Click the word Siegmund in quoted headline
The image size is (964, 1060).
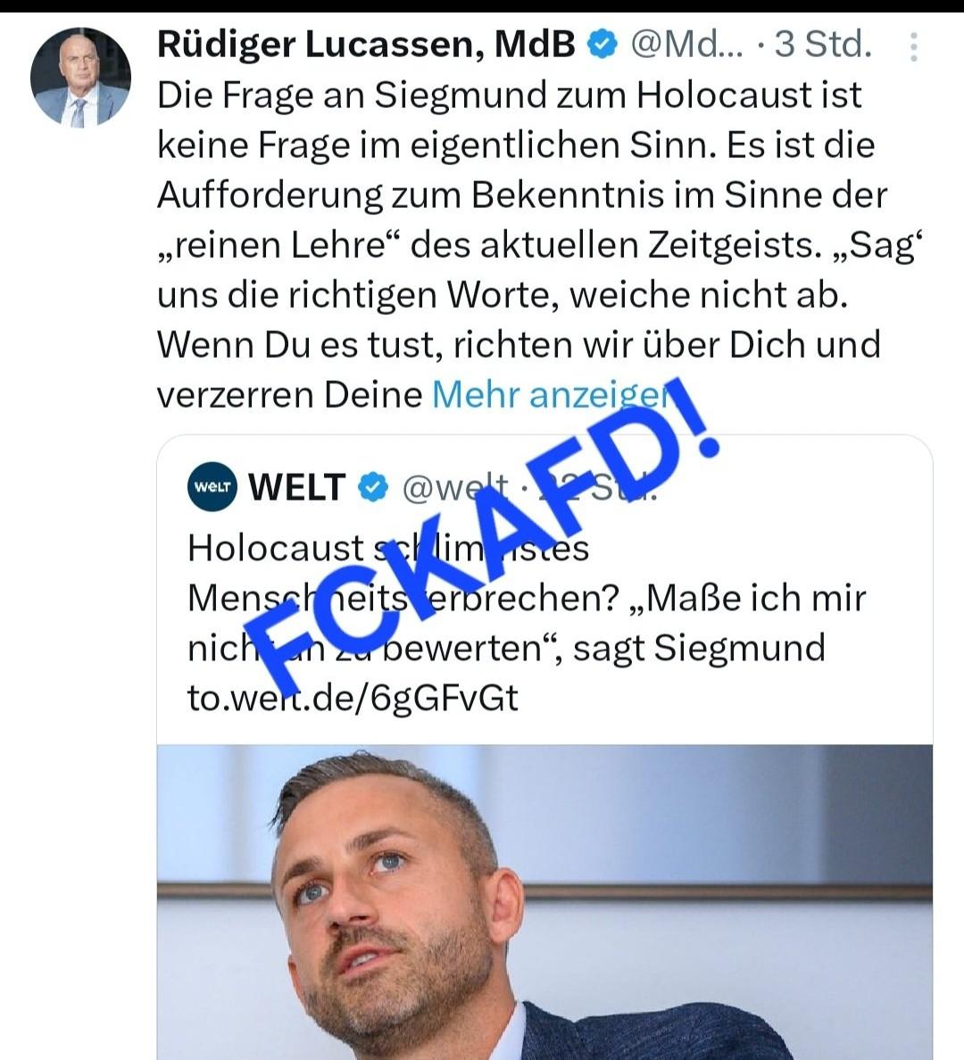739,648
